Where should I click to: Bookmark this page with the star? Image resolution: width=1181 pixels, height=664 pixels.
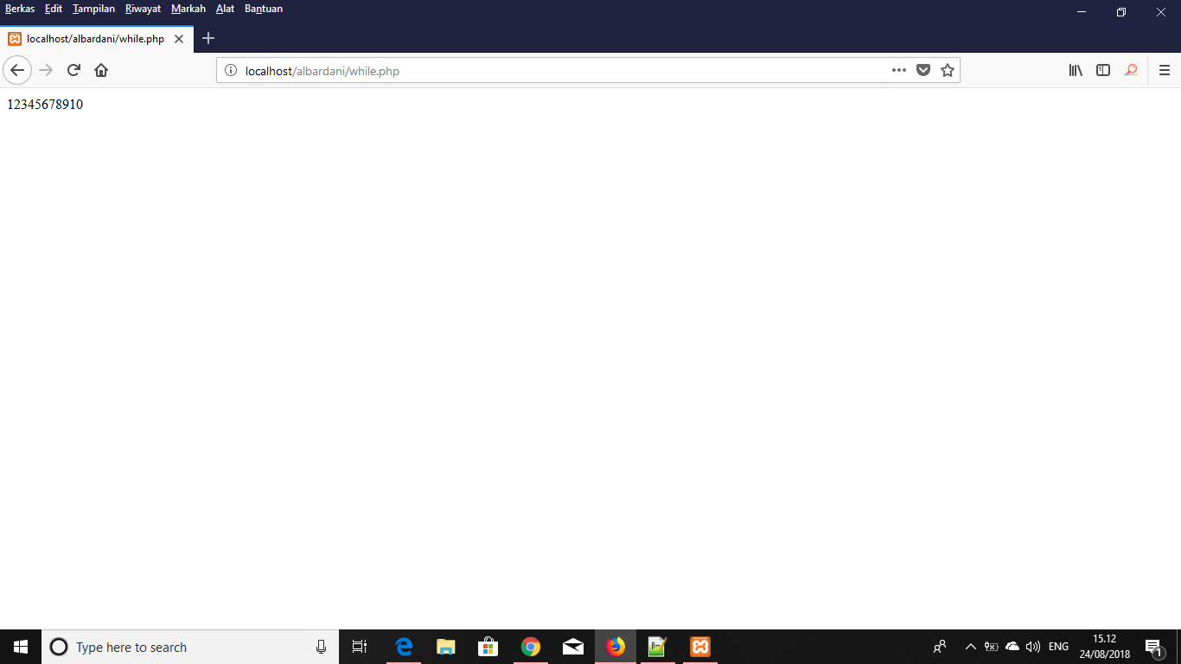click(x=948, y=70)
